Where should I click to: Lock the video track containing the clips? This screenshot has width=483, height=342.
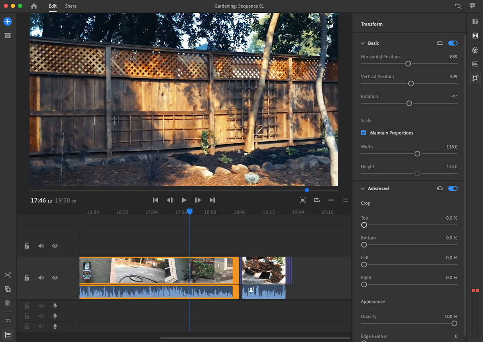pos(27,278)
